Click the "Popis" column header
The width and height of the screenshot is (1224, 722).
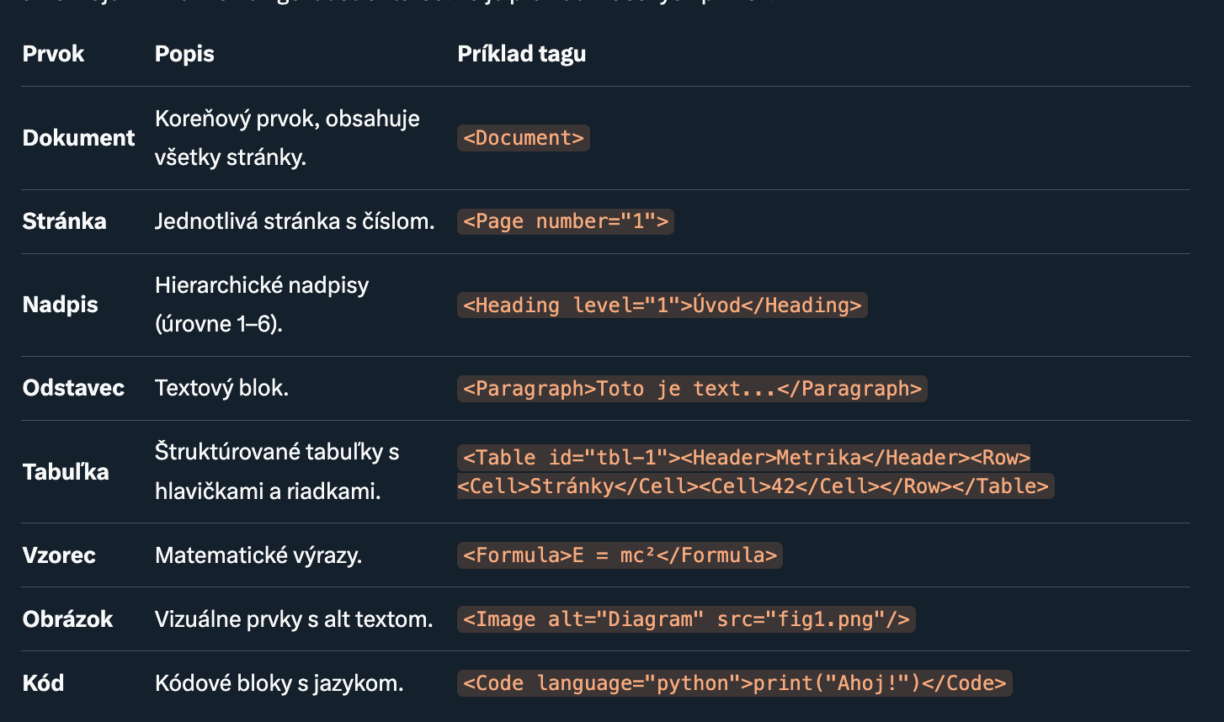point(184,54)
